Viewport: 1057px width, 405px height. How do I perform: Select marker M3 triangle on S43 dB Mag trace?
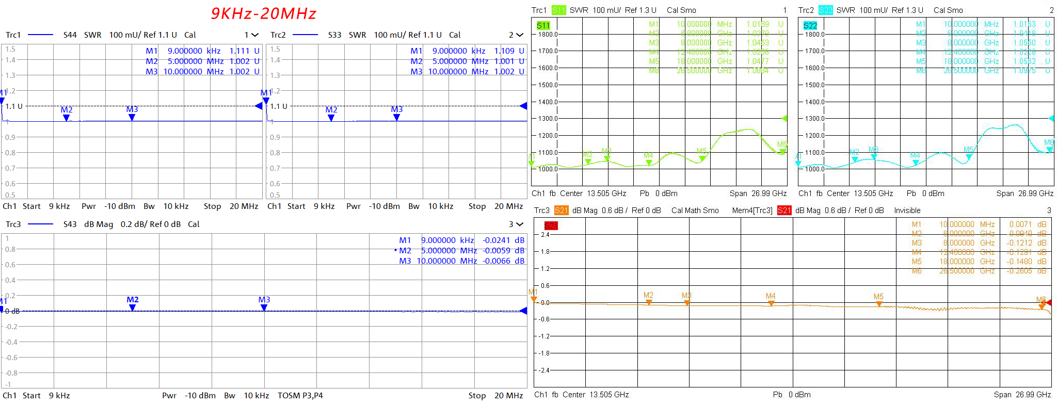pyautogui.click(x=264, y=307)
